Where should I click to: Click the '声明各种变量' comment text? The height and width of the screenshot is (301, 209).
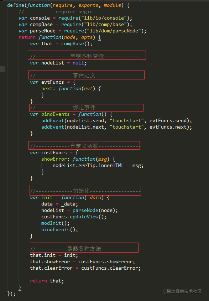tap(87, 56)
